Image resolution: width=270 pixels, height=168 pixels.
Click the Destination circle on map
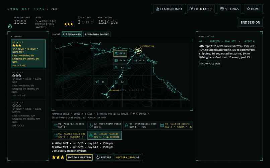[x=138, y=50]
